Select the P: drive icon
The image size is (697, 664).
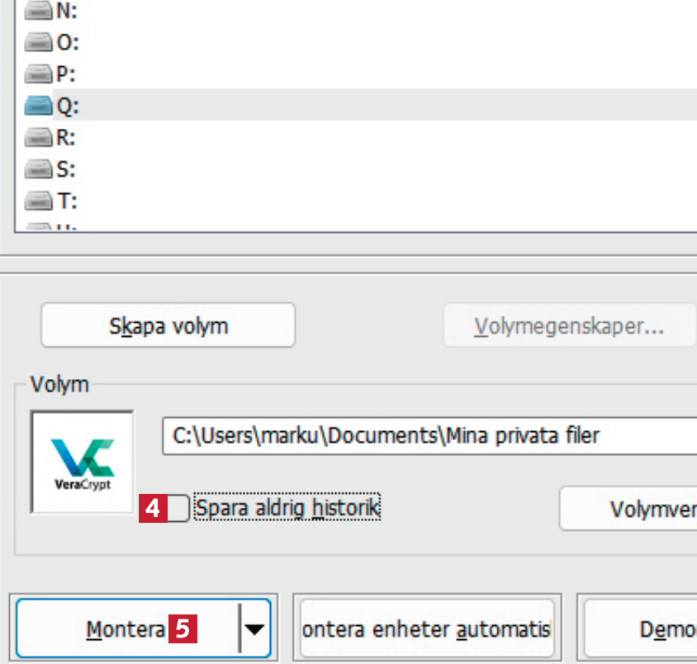38,74
